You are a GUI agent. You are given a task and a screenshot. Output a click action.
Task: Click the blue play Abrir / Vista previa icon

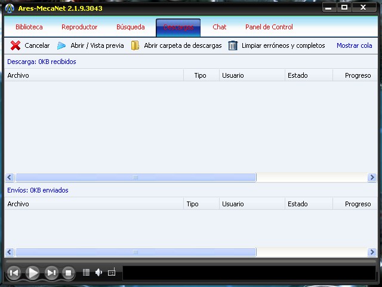click(x=61, y=45)
